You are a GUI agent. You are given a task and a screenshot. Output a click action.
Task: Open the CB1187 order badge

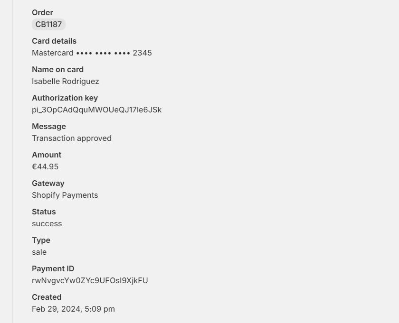[48, 24]
